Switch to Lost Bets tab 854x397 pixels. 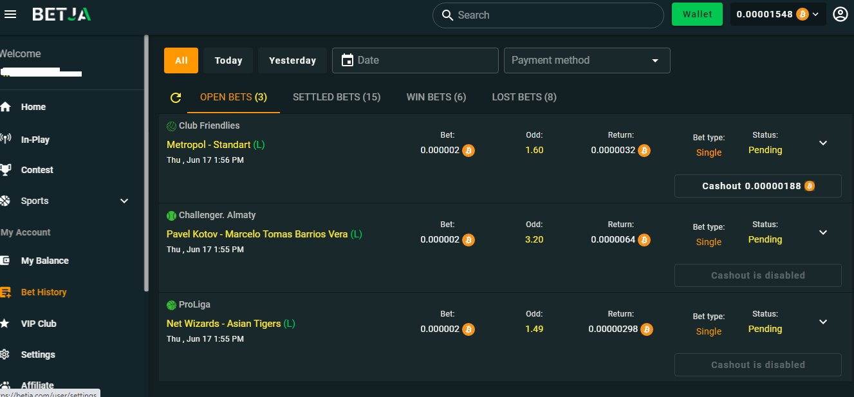pyautogui.click(x=524, y=97)
